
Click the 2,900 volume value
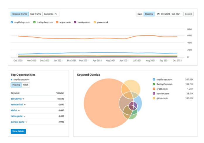pos(61,122)
